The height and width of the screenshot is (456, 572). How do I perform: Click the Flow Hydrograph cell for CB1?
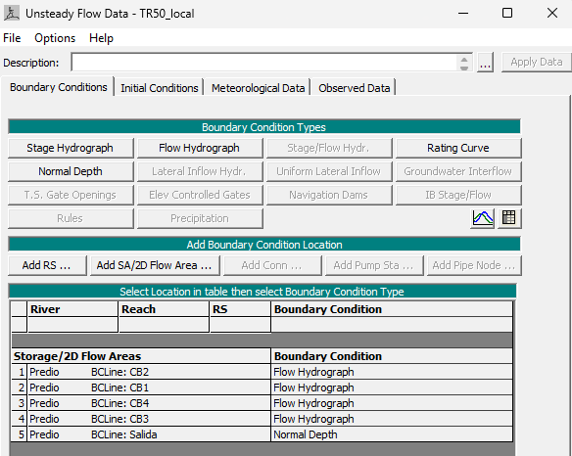tap(392, 388)
